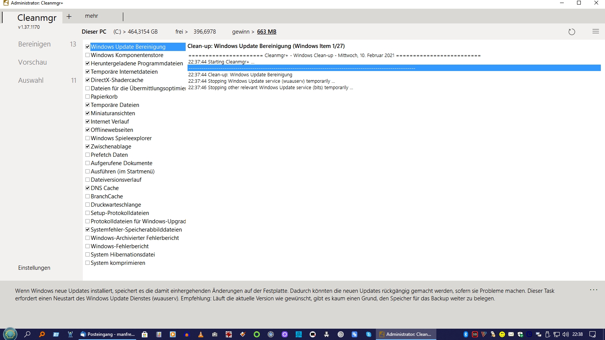Viewport: 605px width, 340px height.
Task: Click the USB eject tray icon
Action: [548, 334]
